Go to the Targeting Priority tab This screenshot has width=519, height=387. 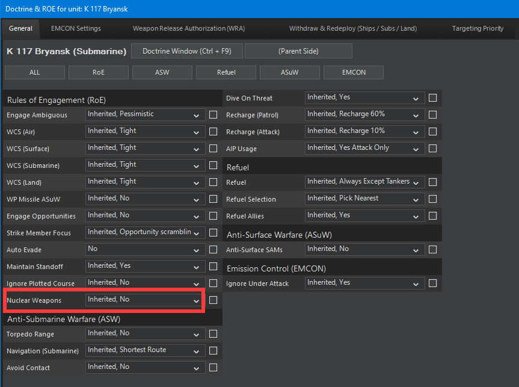tap(478, 28)
